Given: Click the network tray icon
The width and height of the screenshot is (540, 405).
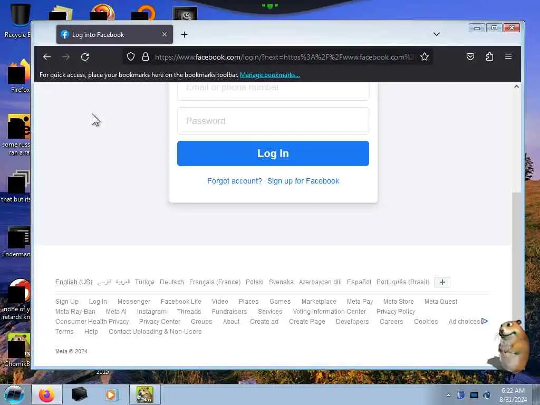Looking at the screenshot, I should tap(474, 395).
